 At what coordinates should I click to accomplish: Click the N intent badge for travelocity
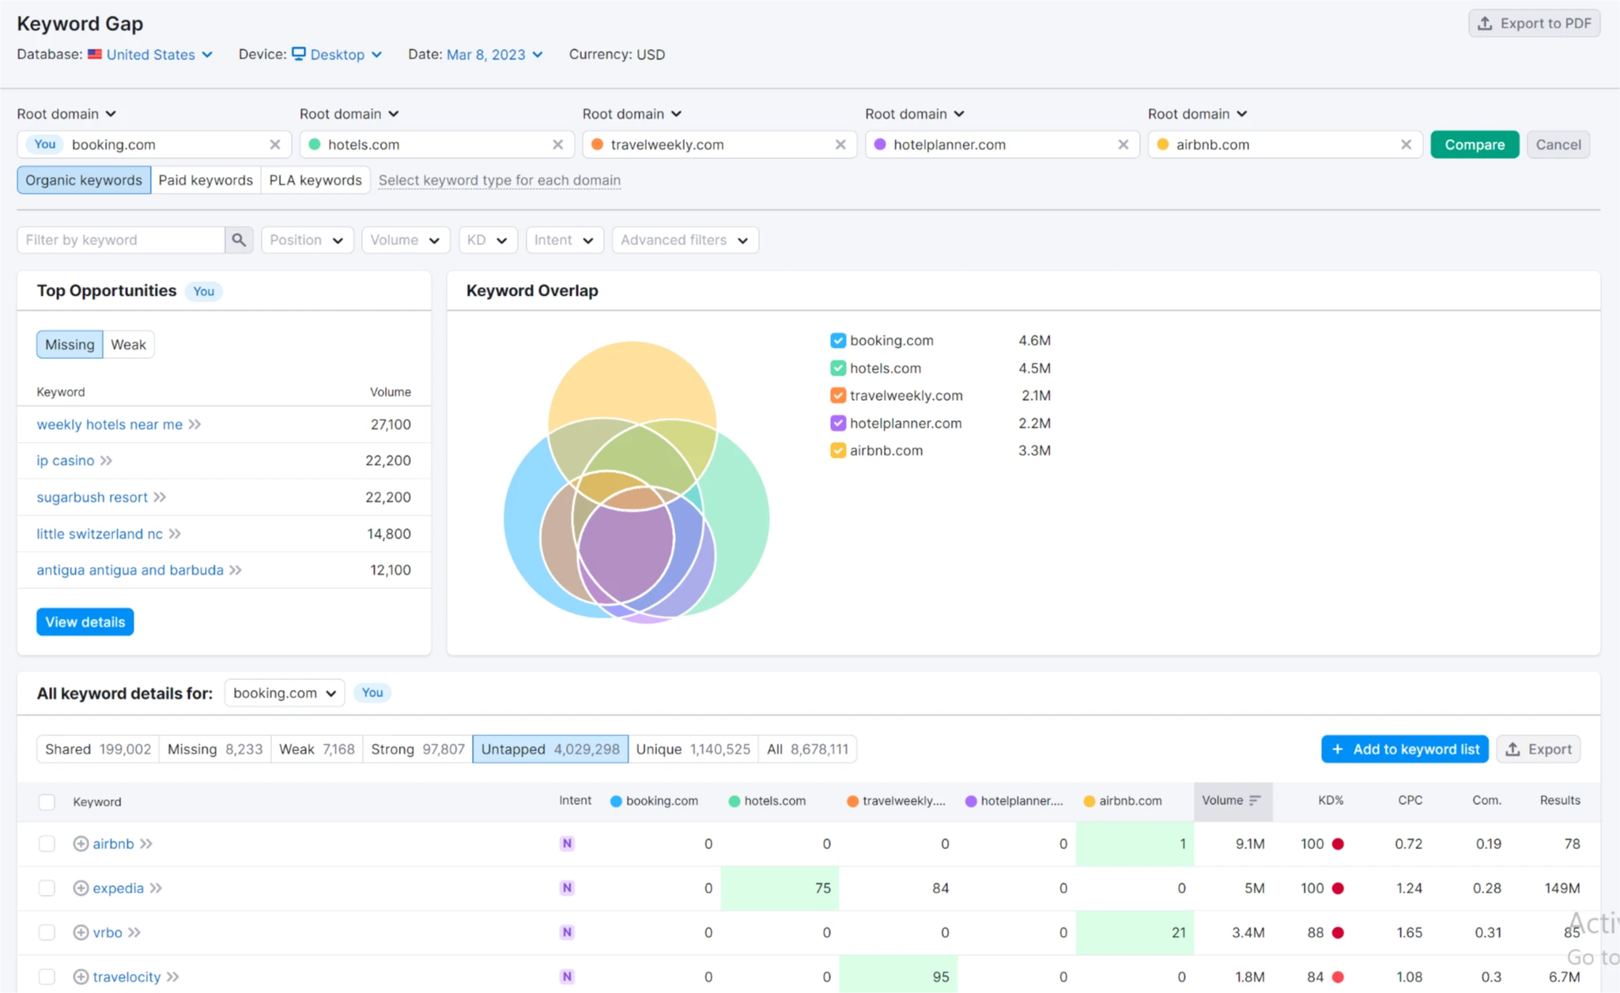[567, 976]
